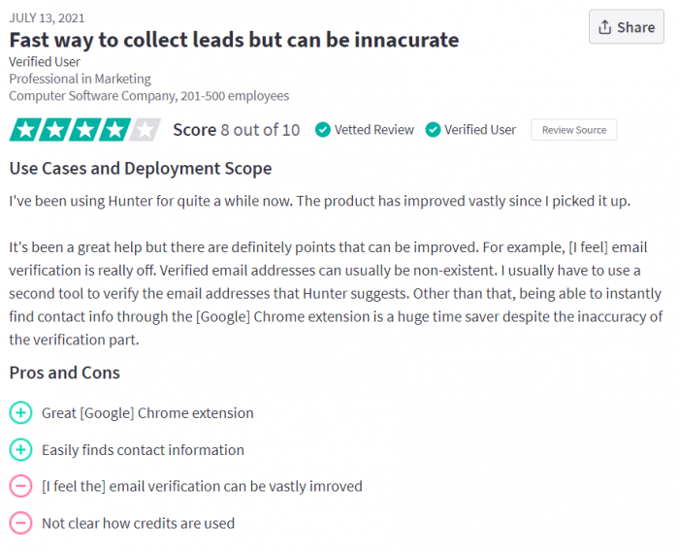Click the Verified User checkmark badge icon
This screenshot has height=553, width=679.
433,130
